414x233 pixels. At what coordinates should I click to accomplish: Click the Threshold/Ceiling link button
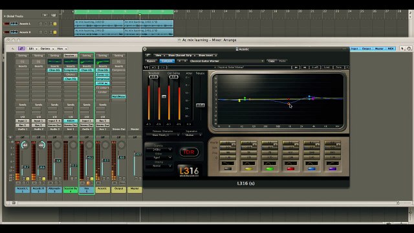coord(164,96)
